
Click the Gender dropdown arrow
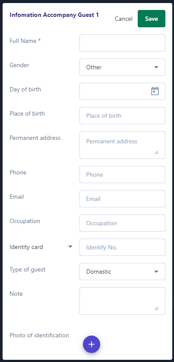tap(156, 67)
